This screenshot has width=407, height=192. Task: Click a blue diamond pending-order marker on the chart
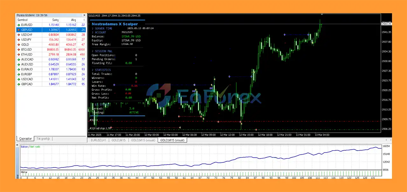pos(229,76)
